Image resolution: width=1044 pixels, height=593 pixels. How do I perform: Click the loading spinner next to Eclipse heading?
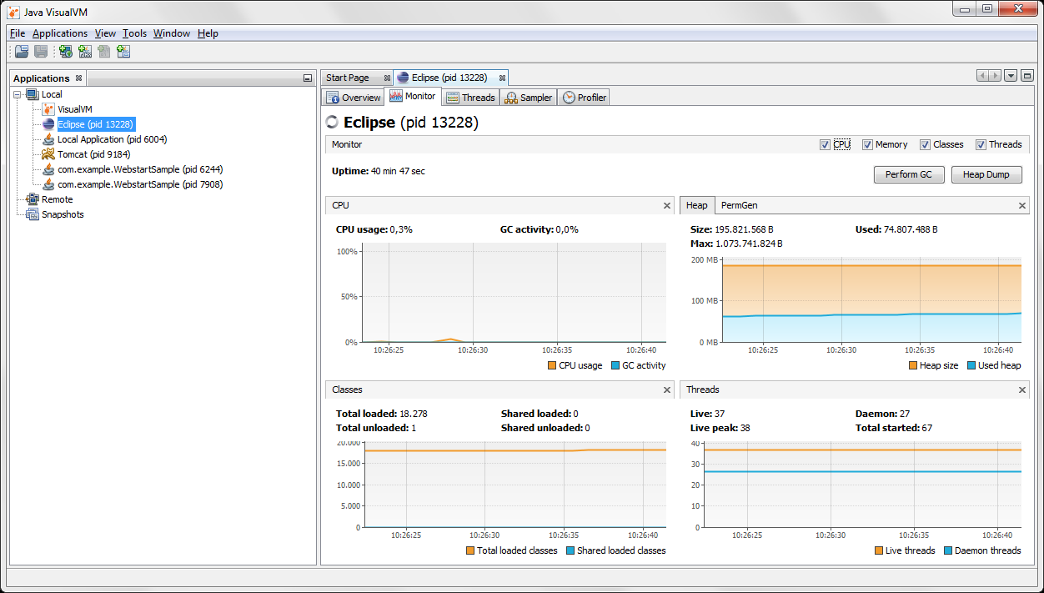click(333, 123)
